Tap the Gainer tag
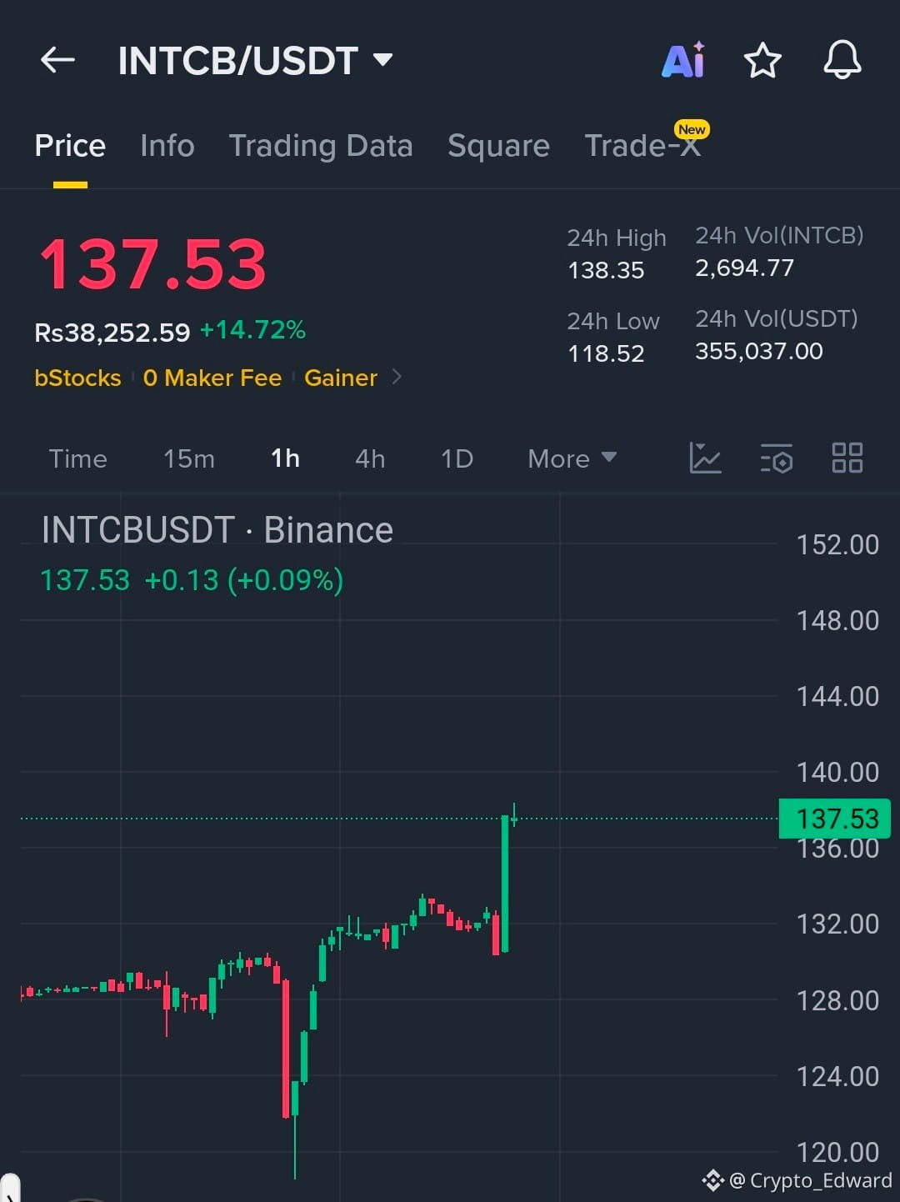The height and width of the screenshot is (1202, 900). (341, 378)
